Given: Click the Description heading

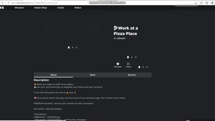Looking at the screenshot, I should coord(41,80).
